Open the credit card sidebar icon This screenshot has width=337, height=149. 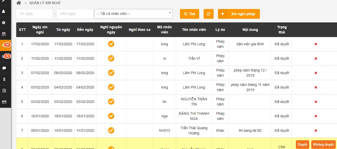[x=4, y=102]
